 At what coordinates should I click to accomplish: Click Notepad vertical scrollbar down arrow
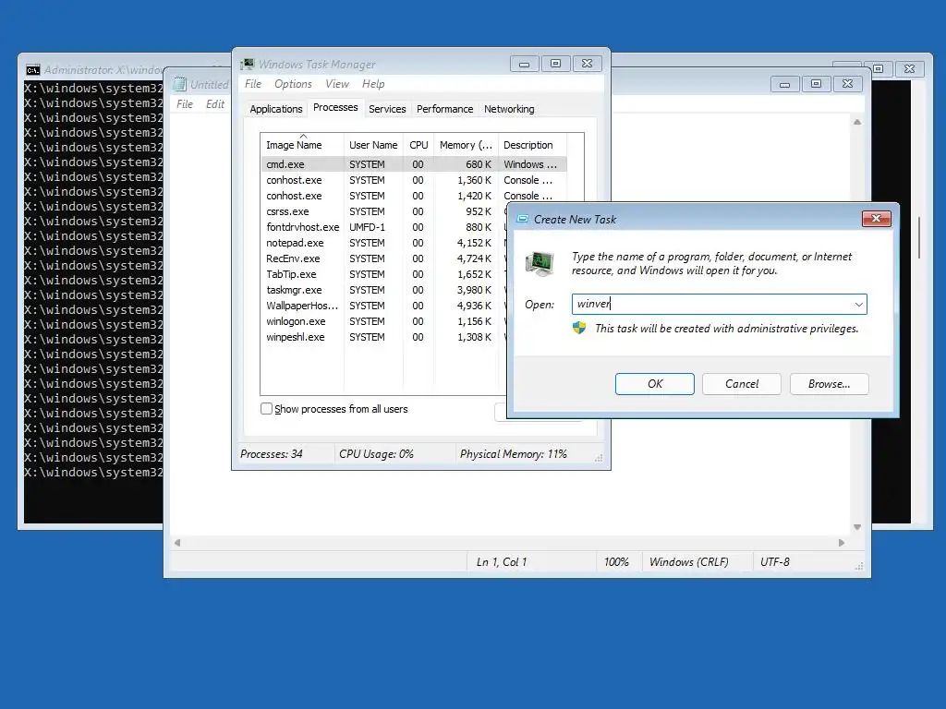[857, 527]
